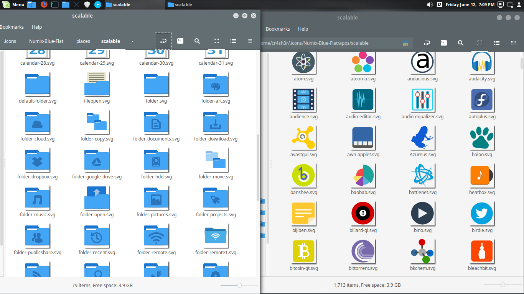Select folder-google-drive.svg icon

(x=97, y=160)
